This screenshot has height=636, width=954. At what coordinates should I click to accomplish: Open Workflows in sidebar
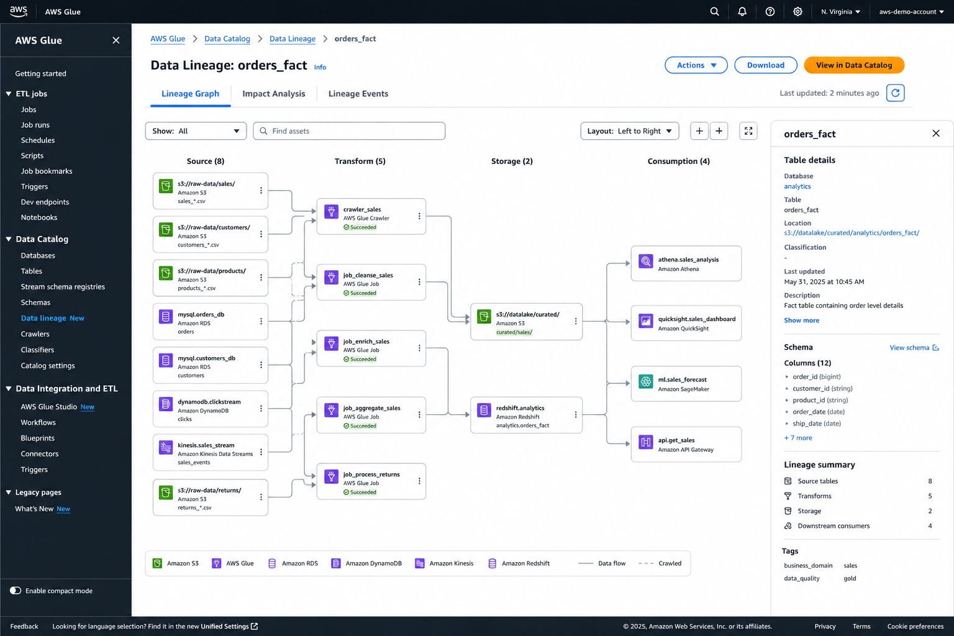click(x=39, y=422)
